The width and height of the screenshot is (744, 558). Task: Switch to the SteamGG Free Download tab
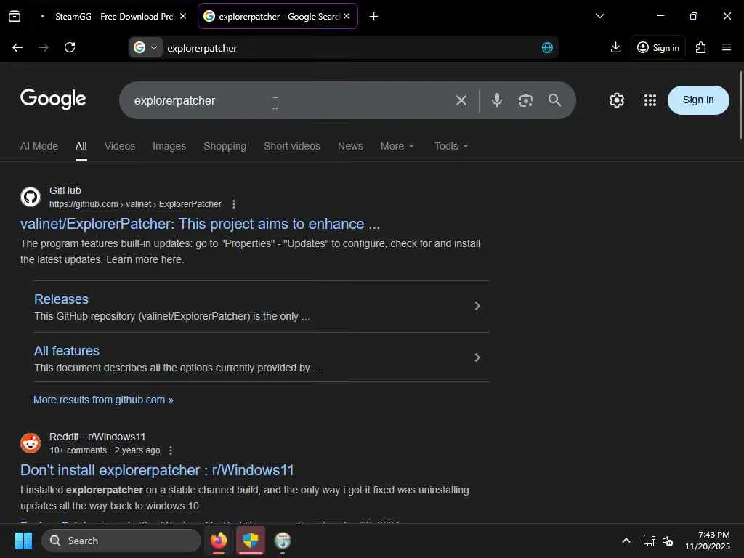[x=114, y=17]
